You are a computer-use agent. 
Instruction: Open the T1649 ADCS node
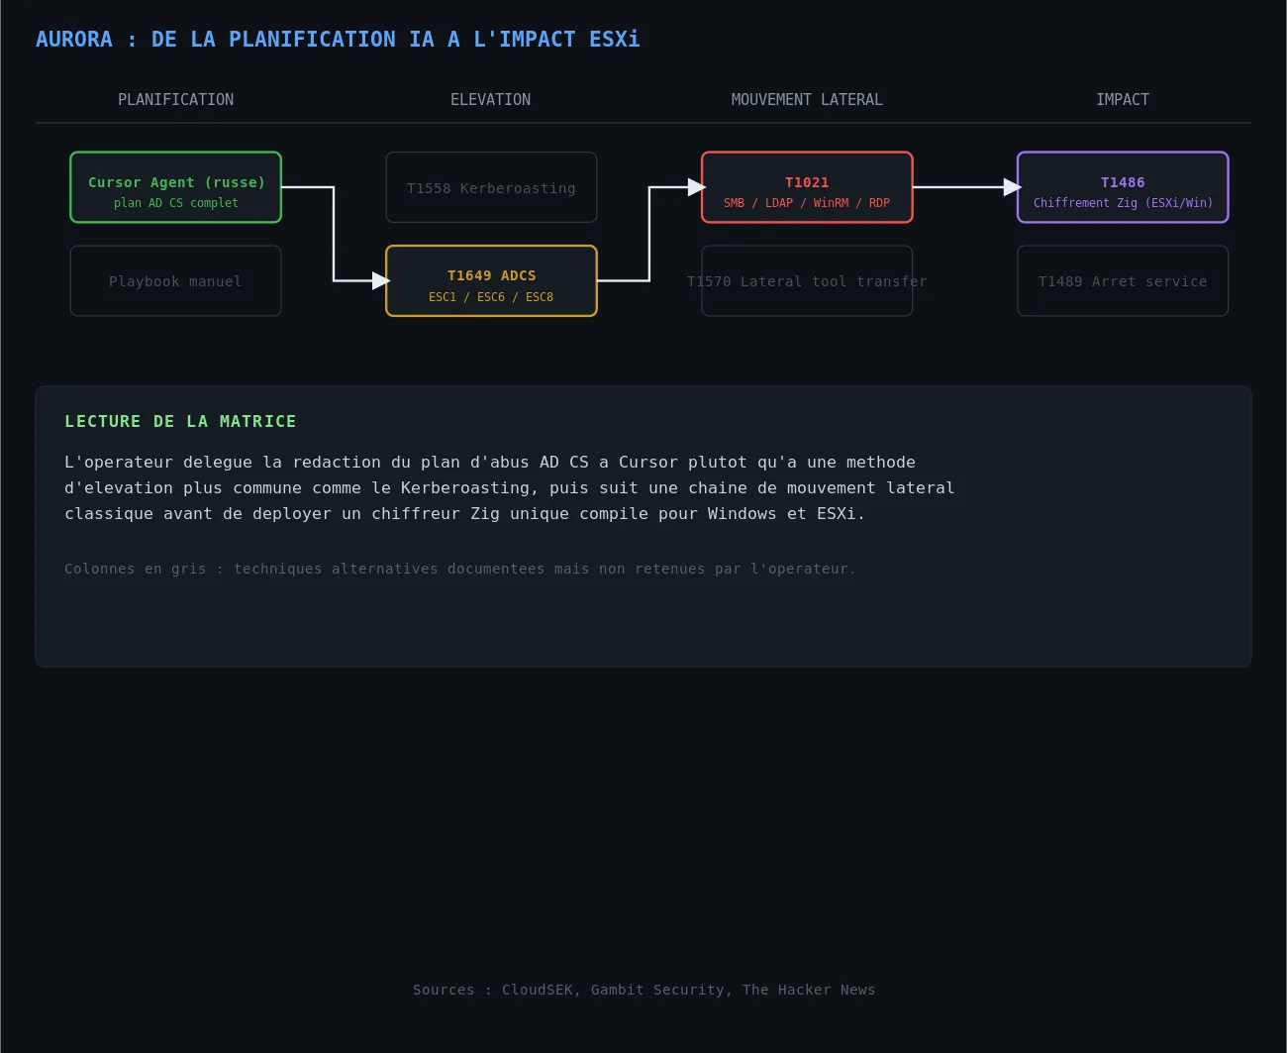491,281
